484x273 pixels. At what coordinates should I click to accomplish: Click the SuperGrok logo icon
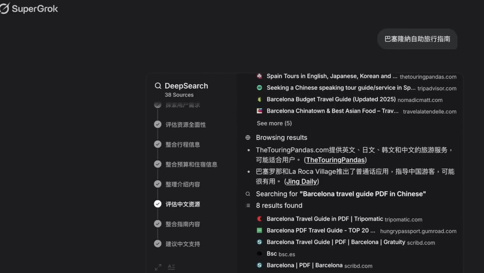(5, 8)
